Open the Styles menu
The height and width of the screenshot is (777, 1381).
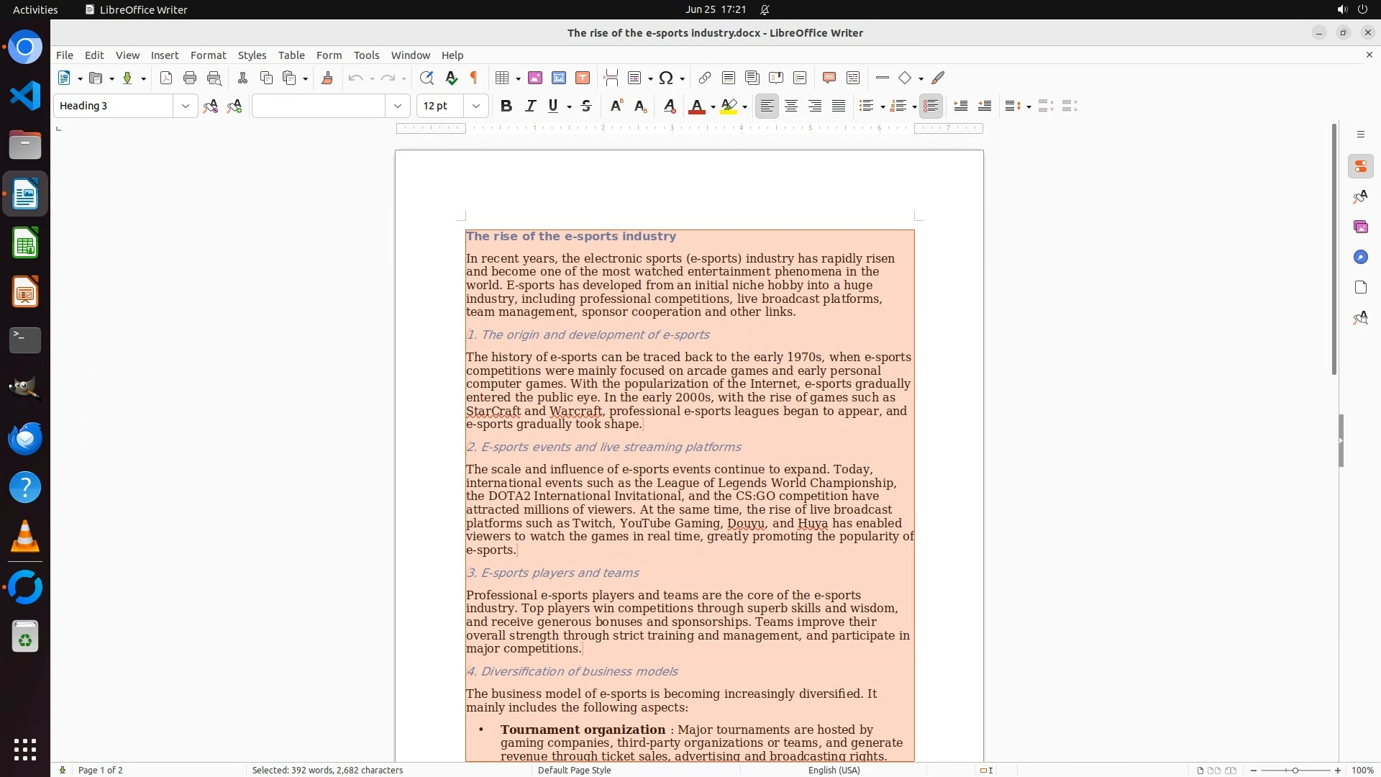[x=252, y=55]
